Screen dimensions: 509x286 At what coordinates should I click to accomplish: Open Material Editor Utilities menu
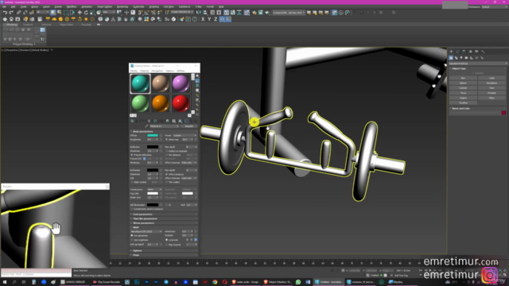[x=181, y=71]
